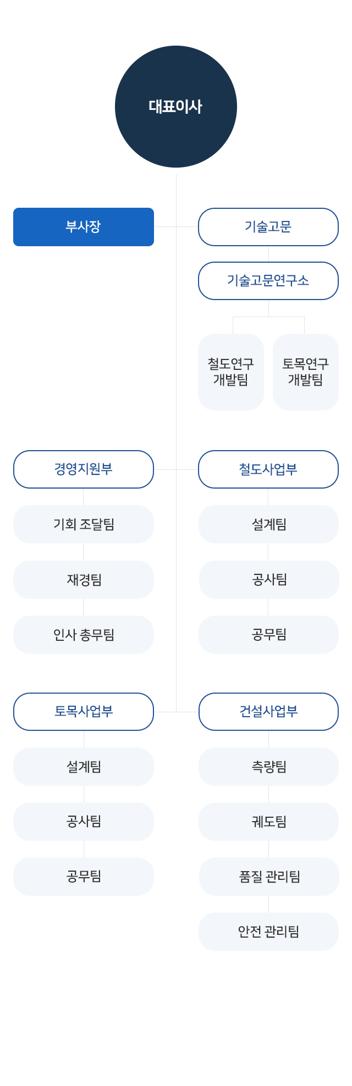Click the 철도사업부 department node
Viewport: 352px width, 1086px height.
[x=268, y=469]
